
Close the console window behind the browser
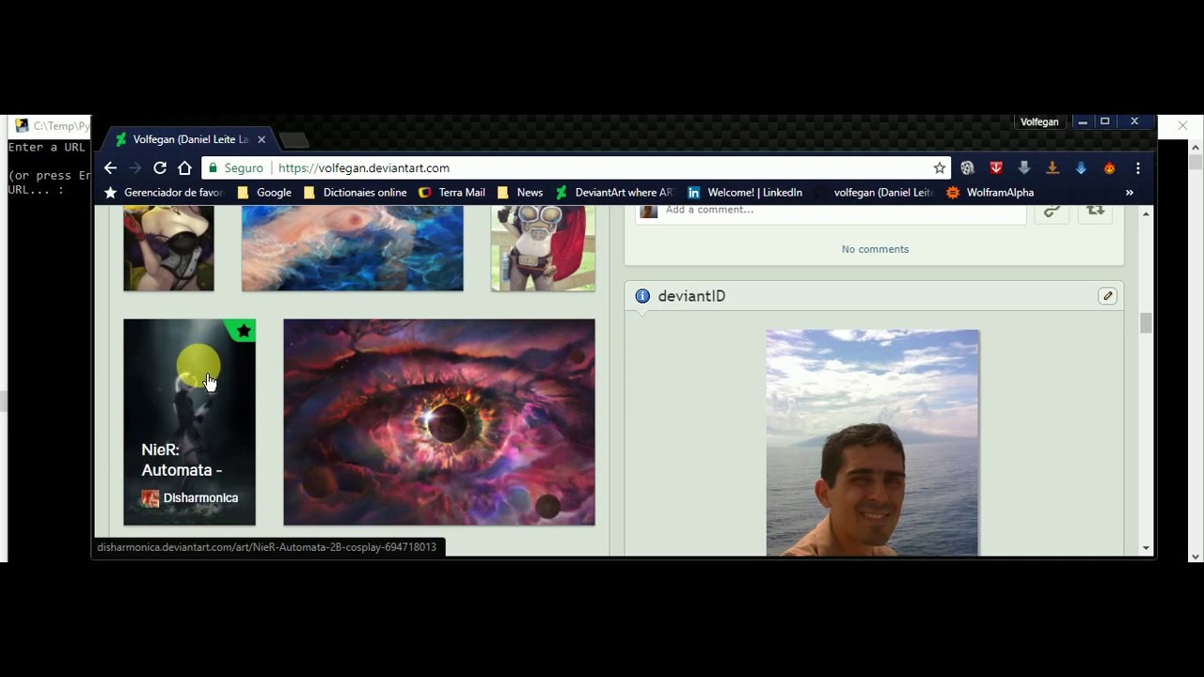point(1182,125)
